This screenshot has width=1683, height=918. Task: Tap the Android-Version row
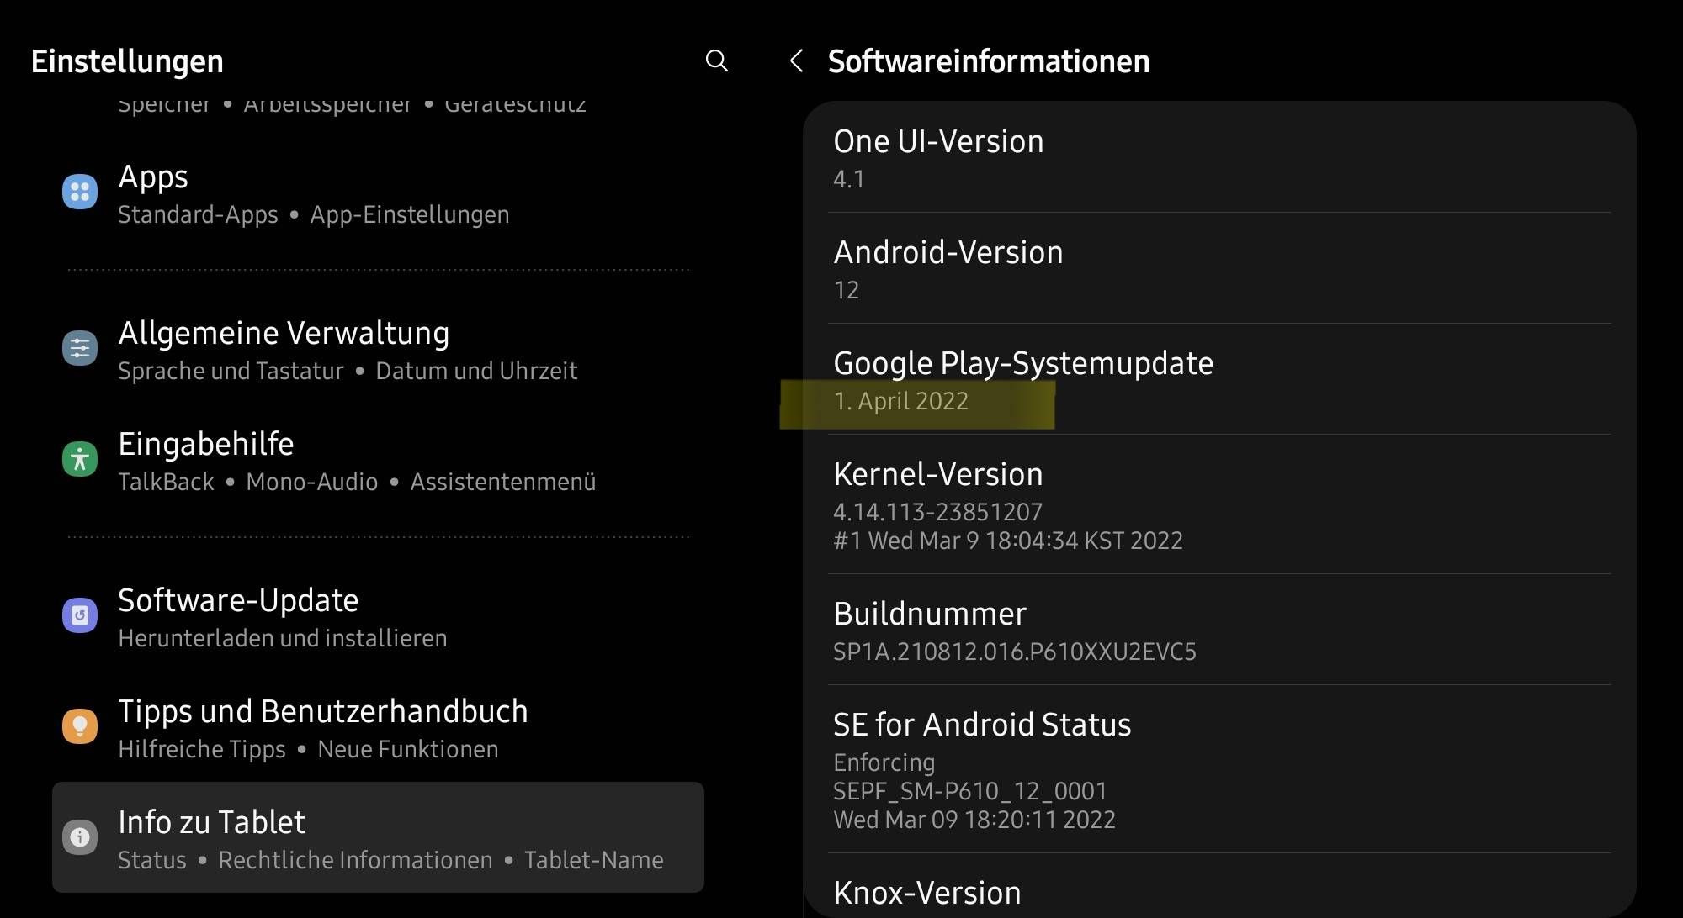point(1218,269)
